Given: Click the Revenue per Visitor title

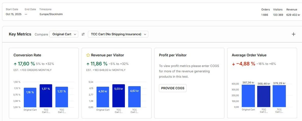Looking at the screenshot, I should [108, 55].
